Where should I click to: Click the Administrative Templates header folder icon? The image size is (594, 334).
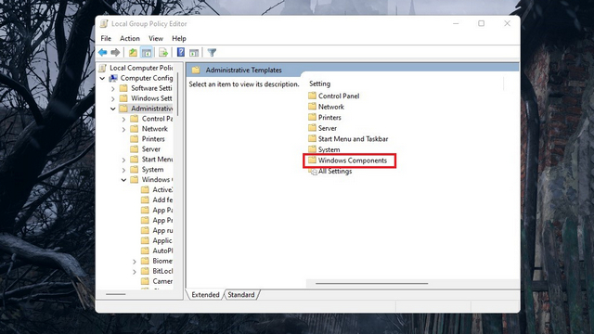[x=196, y=71]
